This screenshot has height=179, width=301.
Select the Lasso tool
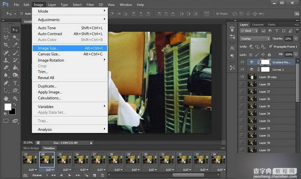6,37
